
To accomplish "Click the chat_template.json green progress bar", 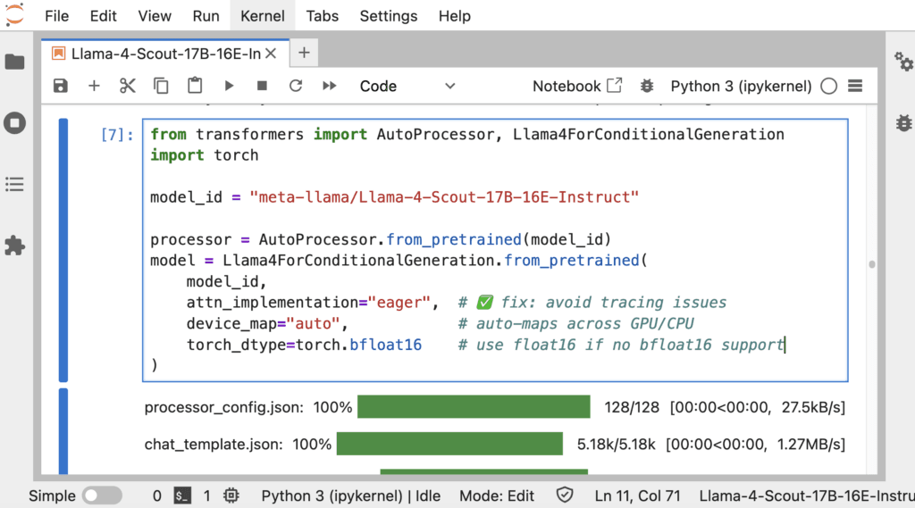I will point(449,444).
